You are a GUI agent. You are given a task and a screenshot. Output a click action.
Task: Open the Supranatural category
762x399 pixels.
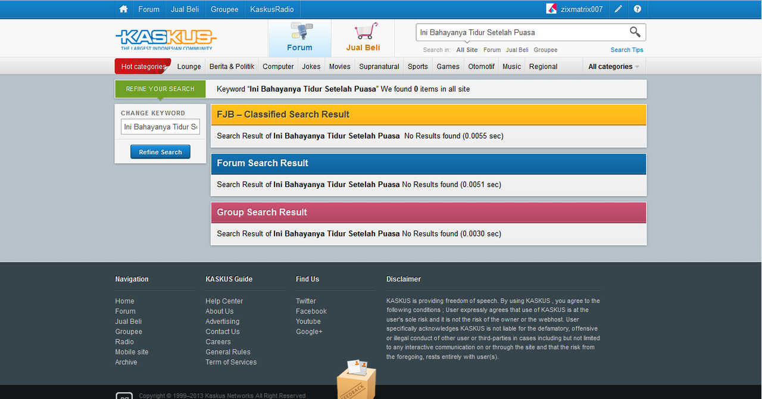pyautogui.click(x=379, y=67)
